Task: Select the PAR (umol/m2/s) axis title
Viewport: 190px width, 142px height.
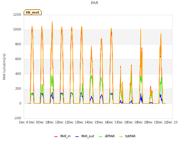Action: [x=4, y=67]
